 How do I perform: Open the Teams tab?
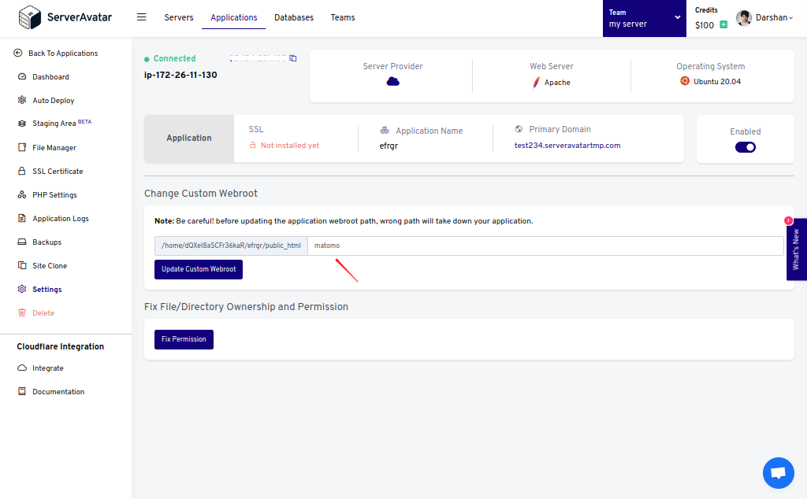[343, 17]
